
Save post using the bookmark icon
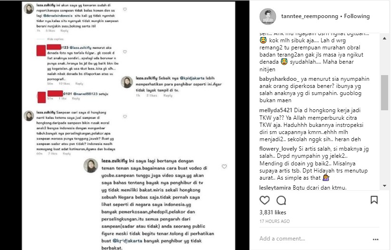[x=374, y=200]
